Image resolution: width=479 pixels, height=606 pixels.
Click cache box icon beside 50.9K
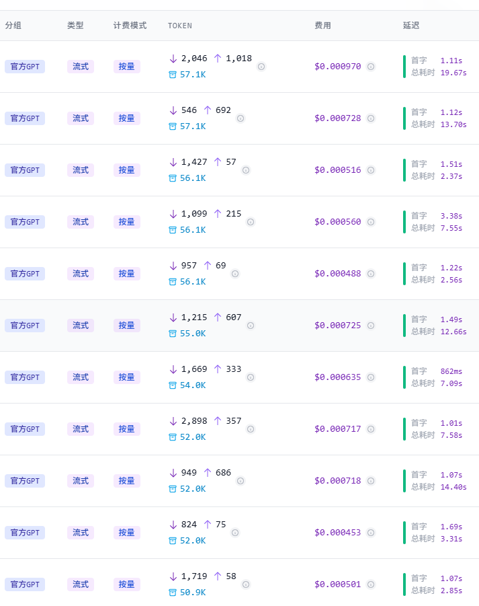pyautogui.click(x=173, y=593)
